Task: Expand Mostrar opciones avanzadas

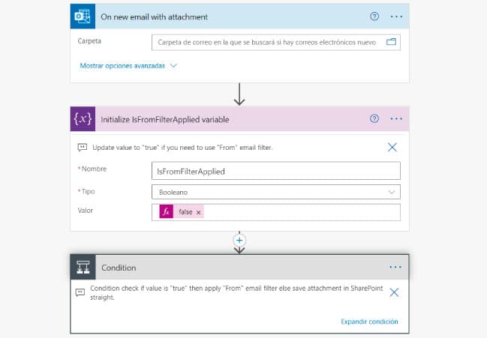Action: 128,66
